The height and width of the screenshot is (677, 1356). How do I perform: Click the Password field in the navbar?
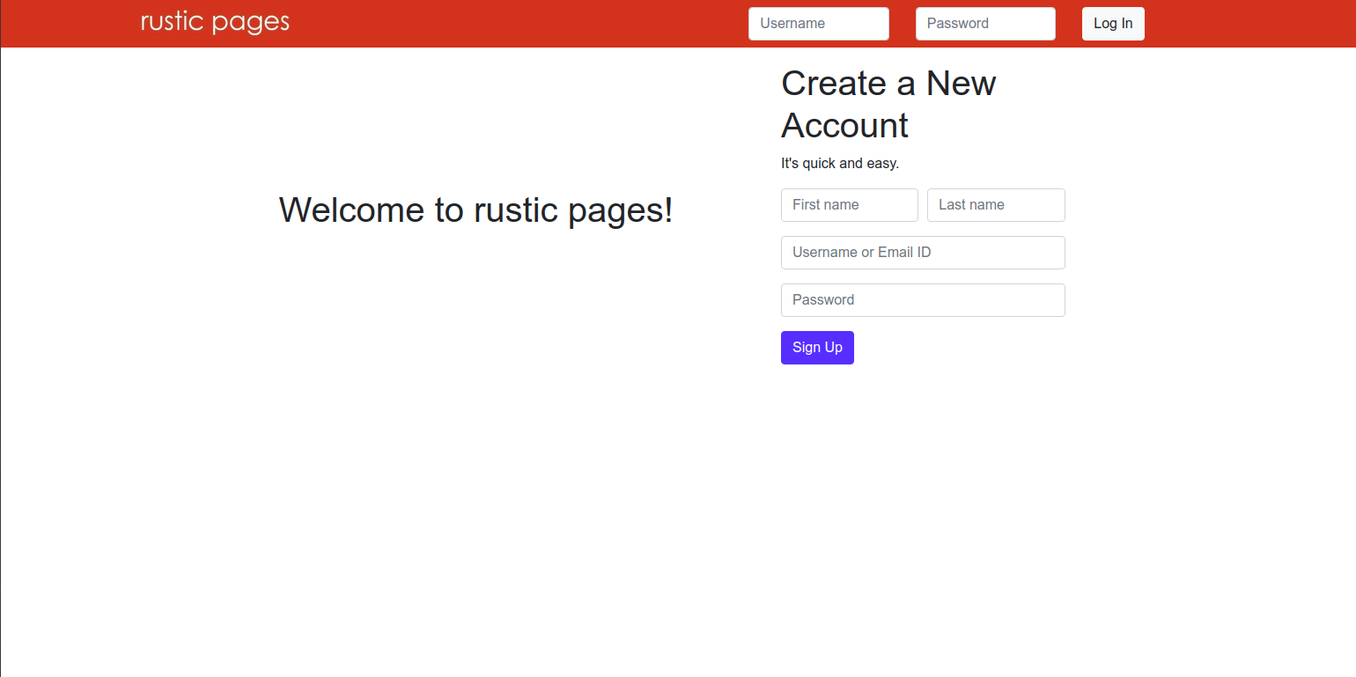(x=984, y=23)
